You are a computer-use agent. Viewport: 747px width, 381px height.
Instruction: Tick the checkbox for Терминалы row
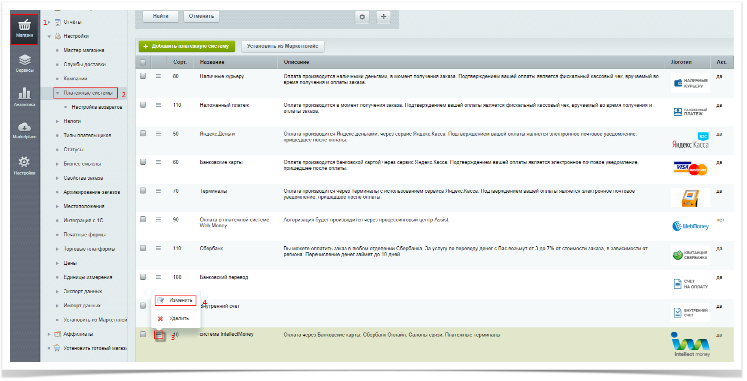tap(143, 191)
